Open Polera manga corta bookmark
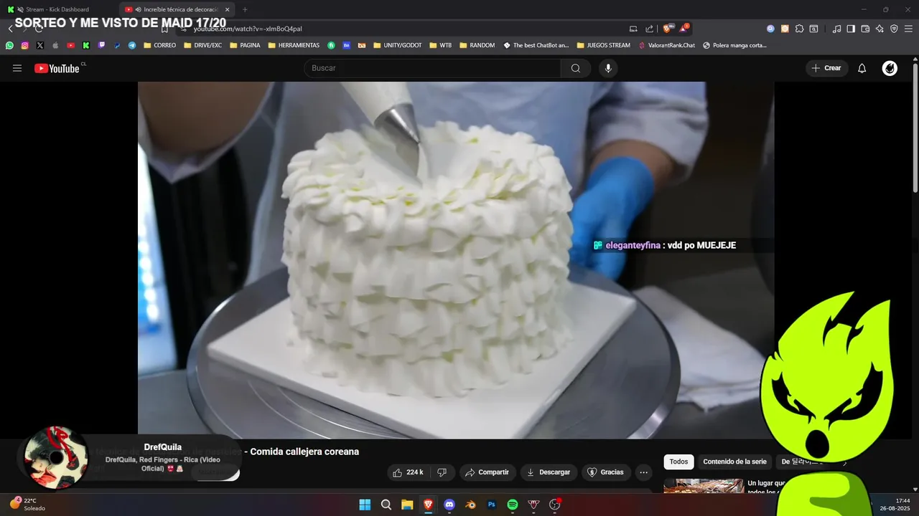This screenshot has width=919, height=516. [x=734, y=45]
